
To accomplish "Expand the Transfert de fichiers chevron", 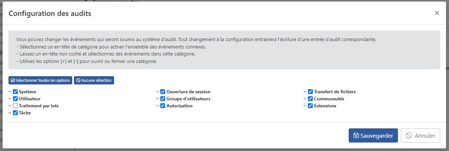I will point(305,91).
